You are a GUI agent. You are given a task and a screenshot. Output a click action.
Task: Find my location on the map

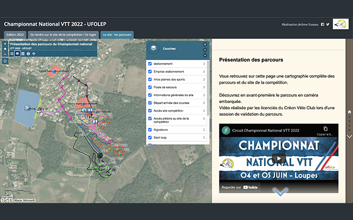(5, 61)
